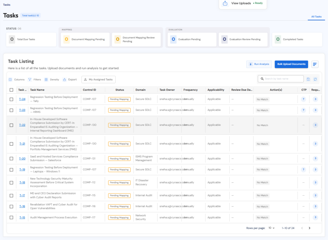328x240 pixels.
Task: Click the requirements badge 3 for T-15
Action: 315,217
